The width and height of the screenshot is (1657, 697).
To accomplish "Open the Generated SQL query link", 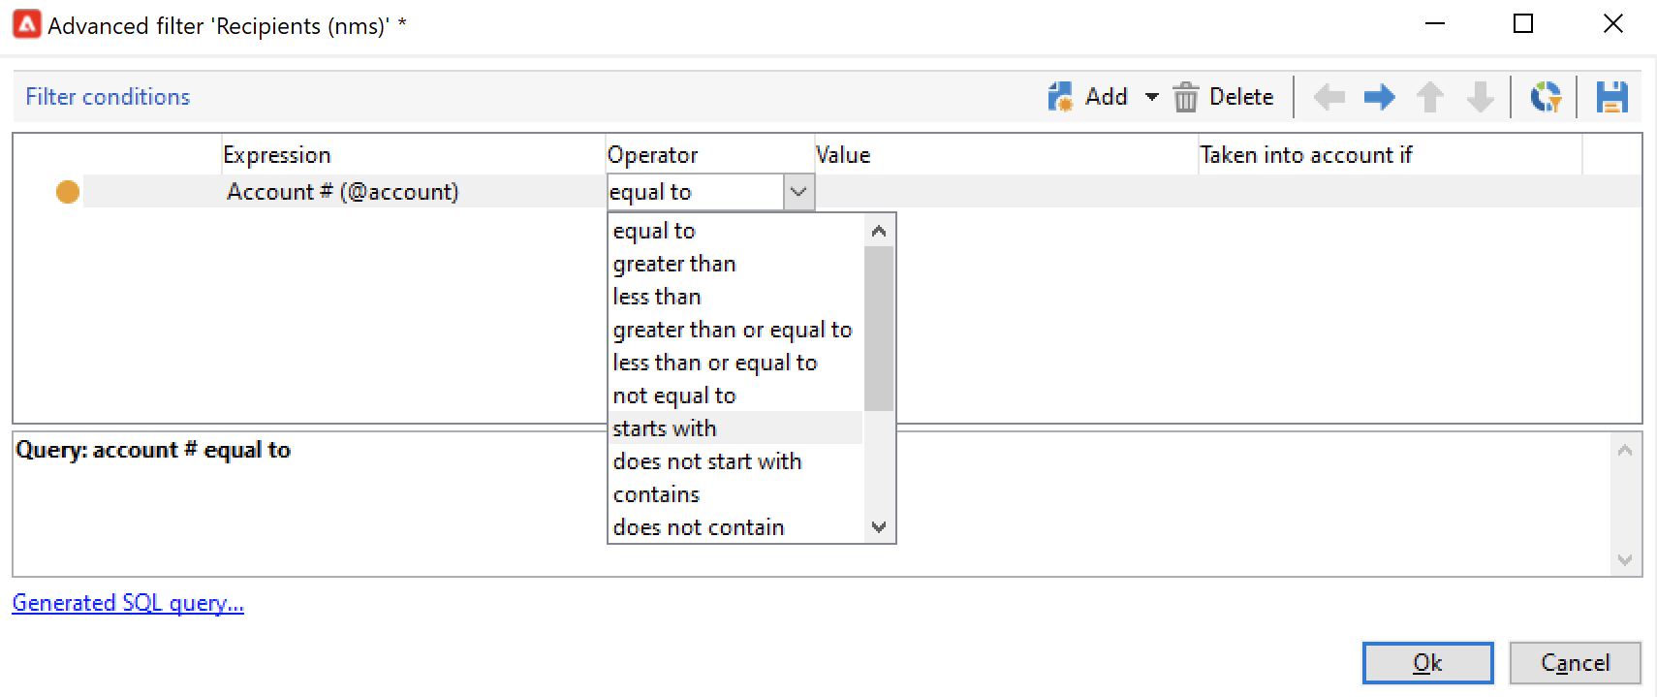I will click(x=128, y=603).
